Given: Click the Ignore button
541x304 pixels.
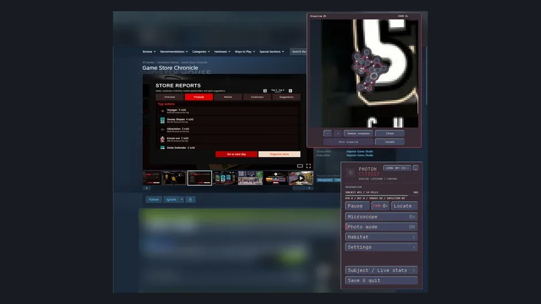Looking at the screenshot, I should click(172, 199).
